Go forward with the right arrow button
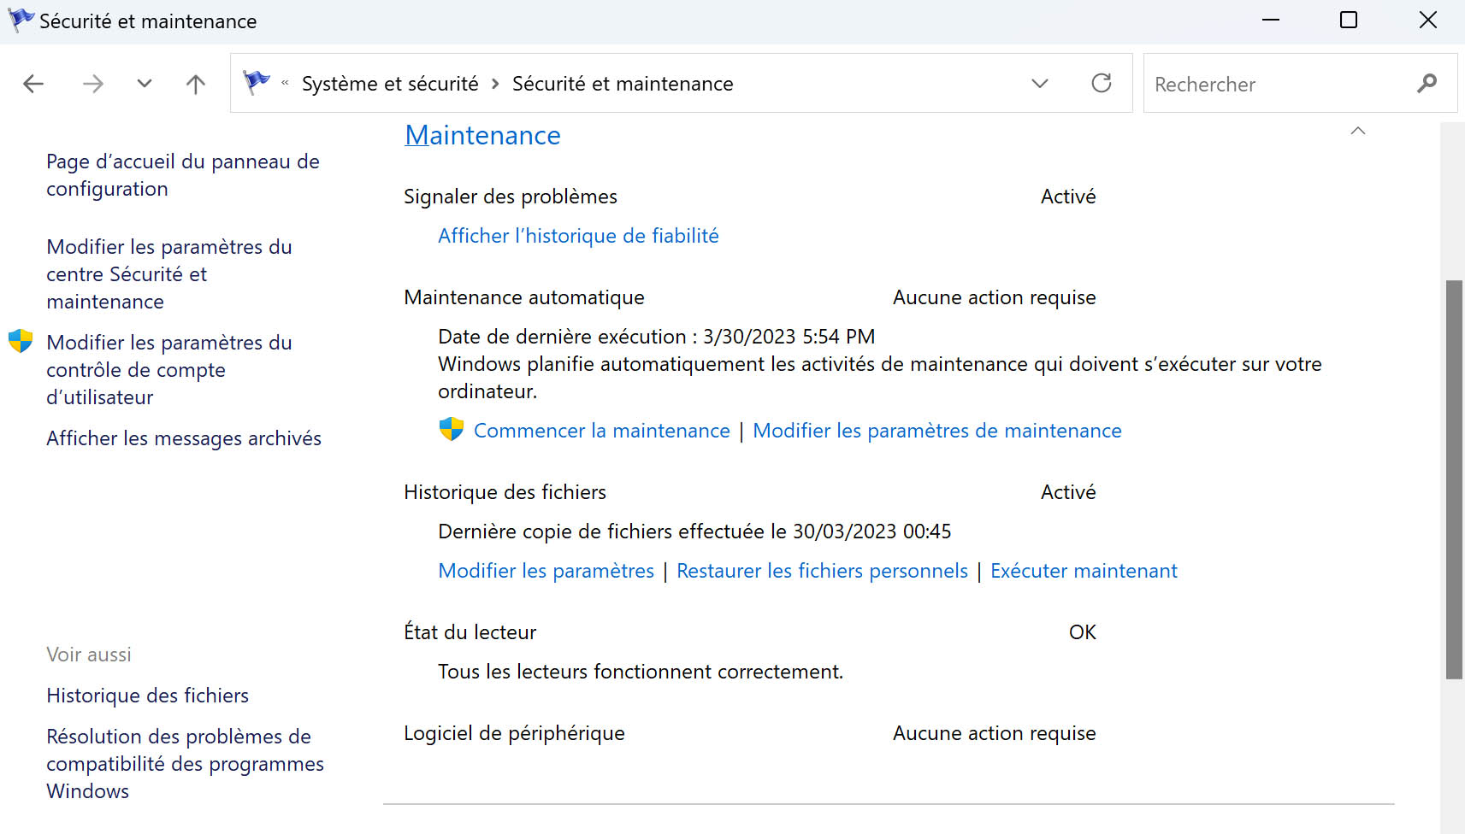 [92, 84]
